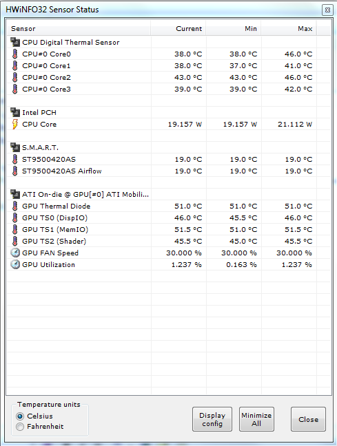Click thermometer icon beside CPU#0 Core1
This screenshot has height=446, width=337.
(x=14, y=65)
